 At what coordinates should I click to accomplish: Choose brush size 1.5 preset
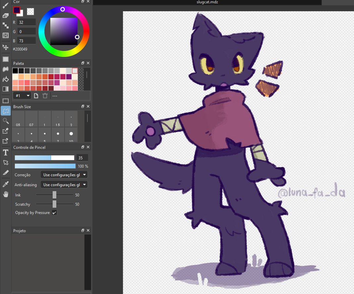pyautogui.click(x=58, y=119)
